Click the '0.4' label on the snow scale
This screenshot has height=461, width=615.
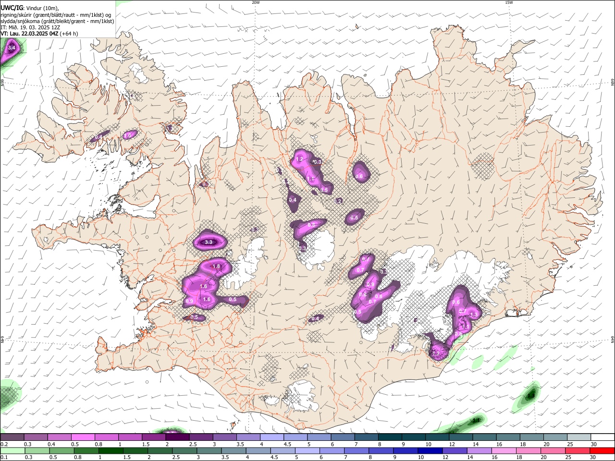pyautogui.click(x=51, y=444)
